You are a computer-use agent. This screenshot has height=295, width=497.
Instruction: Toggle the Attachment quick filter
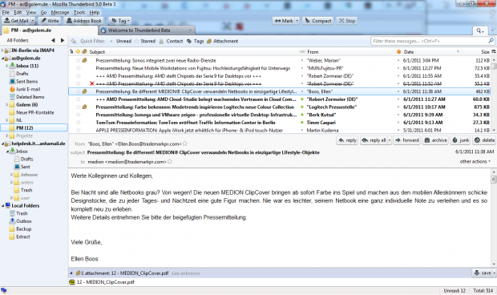(x=223, y=41)
